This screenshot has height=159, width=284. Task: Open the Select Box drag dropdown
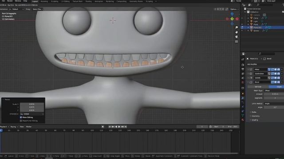tap(37, 9)
